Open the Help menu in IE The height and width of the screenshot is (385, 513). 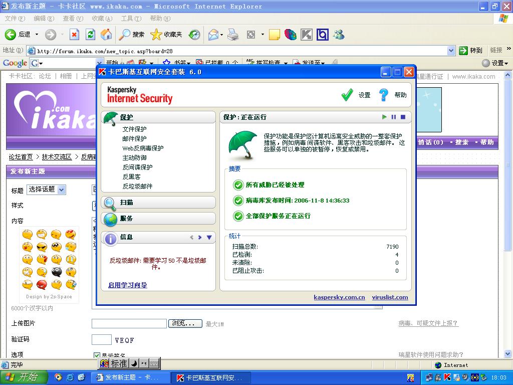coord(160,19)
